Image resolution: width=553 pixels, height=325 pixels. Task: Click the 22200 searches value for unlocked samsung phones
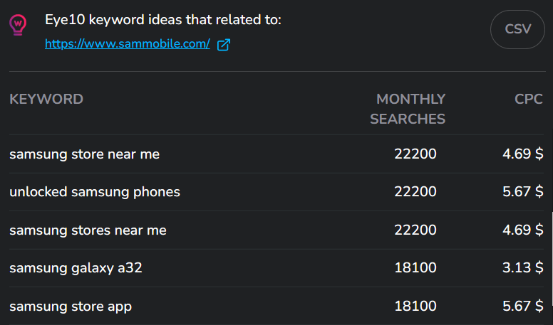point(415,192)
